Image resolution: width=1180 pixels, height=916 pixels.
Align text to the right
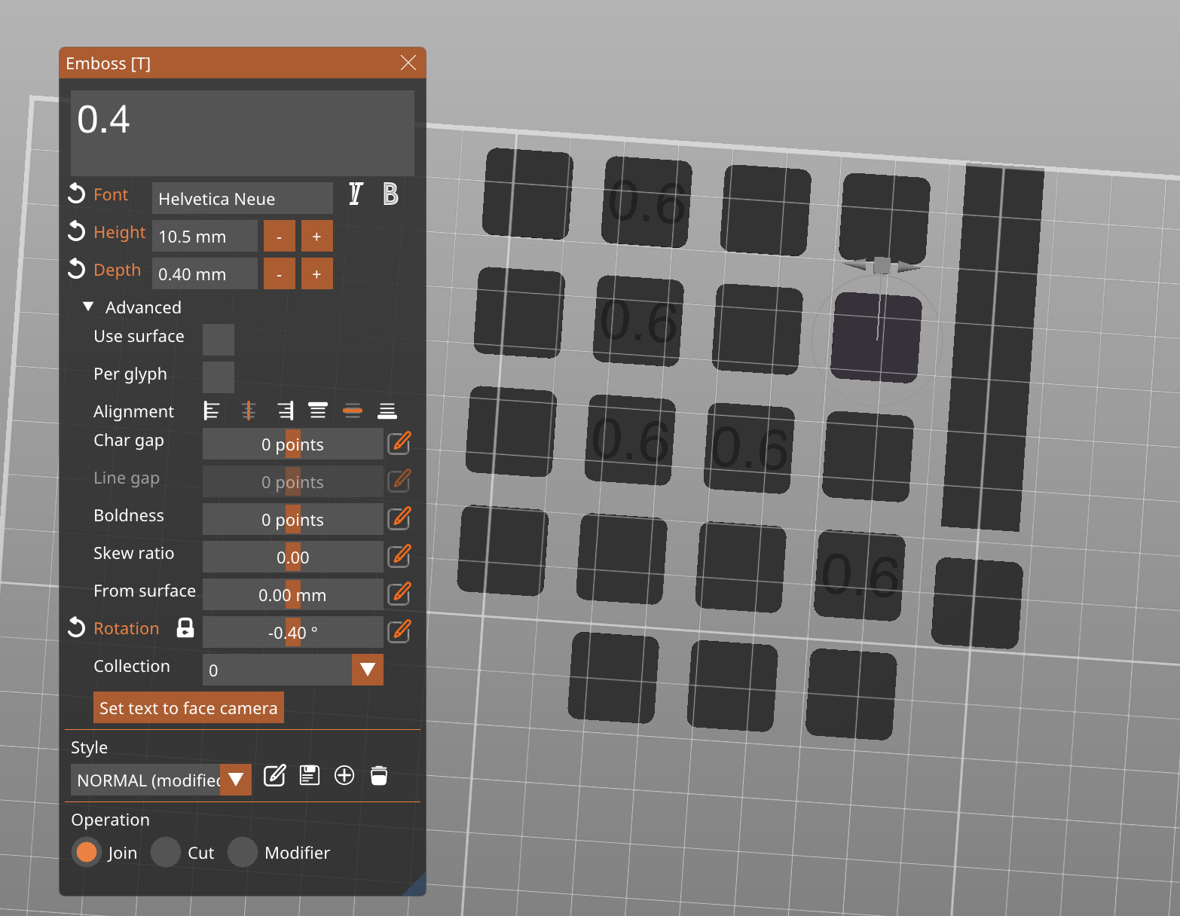pyautogui.click(x=285, y=411)
